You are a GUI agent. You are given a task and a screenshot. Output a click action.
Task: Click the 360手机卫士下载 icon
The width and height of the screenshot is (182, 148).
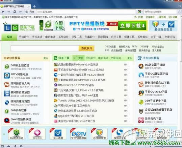[x=141, y=102]
